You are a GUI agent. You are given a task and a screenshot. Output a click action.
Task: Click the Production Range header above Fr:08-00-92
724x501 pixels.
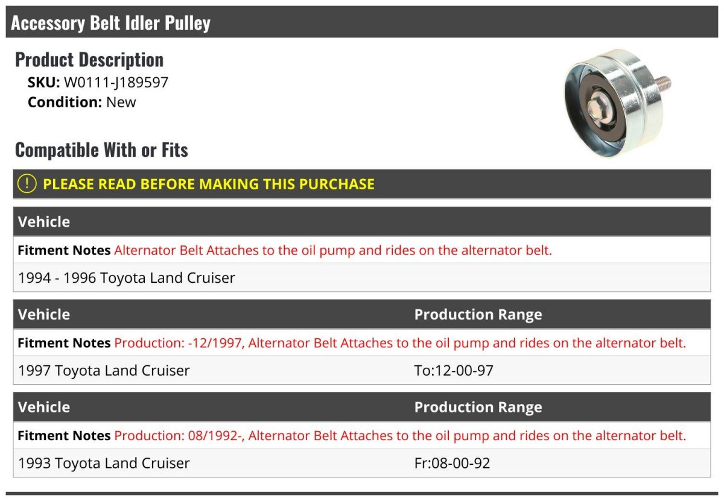[x=478, y=408]
